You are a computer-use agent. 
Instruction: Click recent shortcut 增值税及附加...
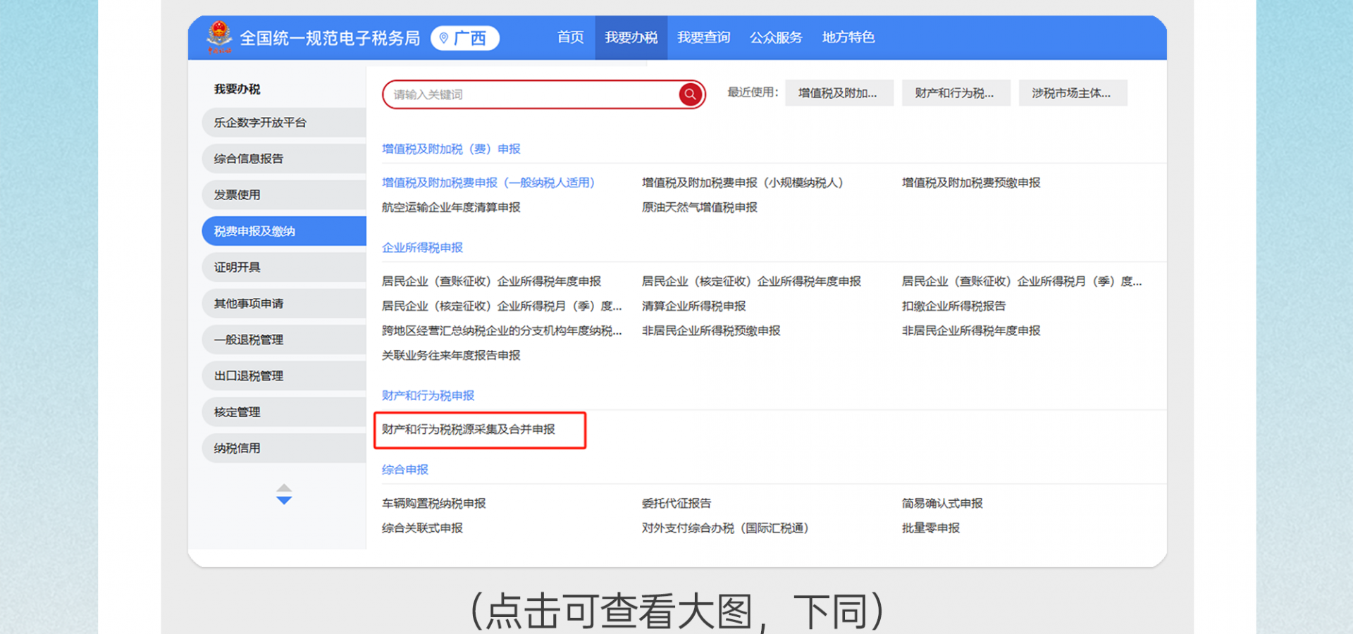point(839,93)
